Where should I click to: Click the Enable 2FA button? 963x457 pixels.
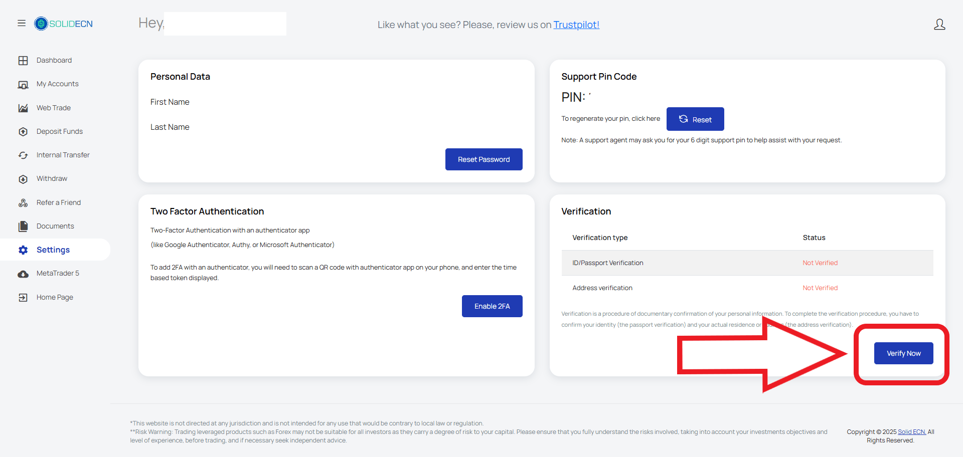tap(492, 306)
